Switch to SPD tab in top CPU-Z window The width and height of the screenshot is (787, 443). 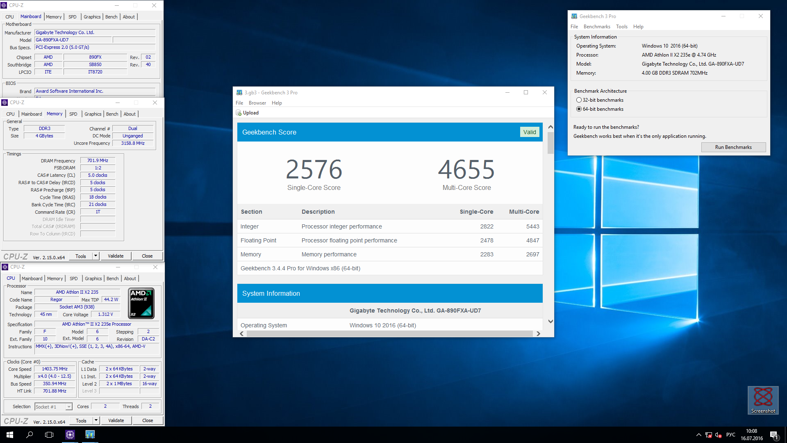[73, 17]
